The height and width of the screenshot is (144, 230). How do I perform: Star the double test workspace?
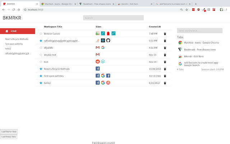[x=41, y=54]
